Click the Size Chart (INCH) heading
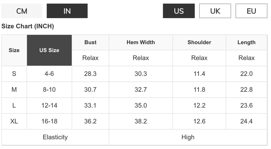 pyautogui.click(x=28, y=27)
